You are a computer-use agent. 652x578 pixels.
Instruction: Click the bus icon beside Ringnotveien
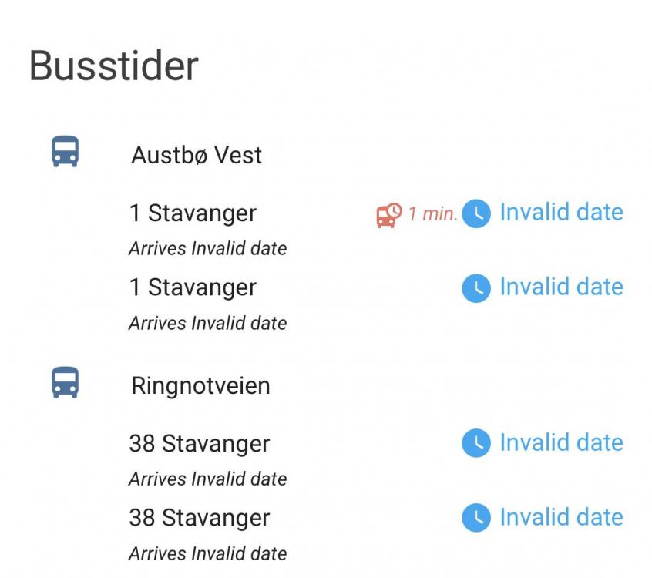66,382
